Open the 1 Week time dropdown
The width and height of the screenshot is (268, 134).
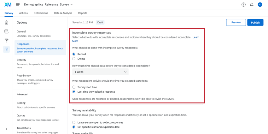[100, 72]
